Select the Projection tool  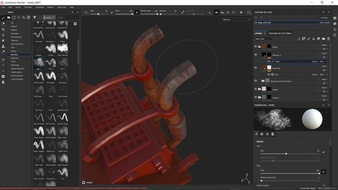3,30
